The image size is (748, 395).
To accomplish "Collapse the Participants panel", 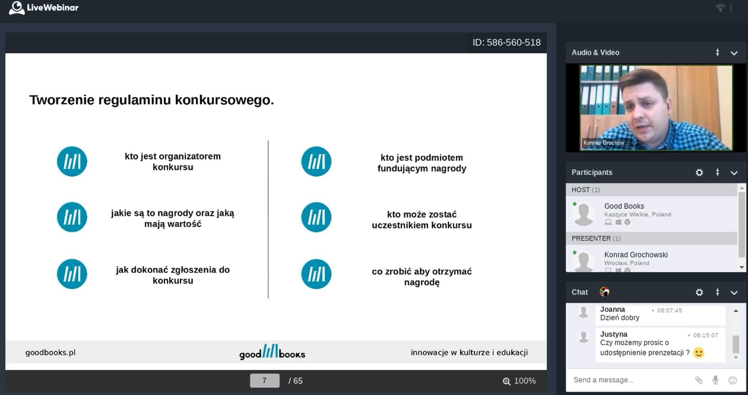I will [734, 173].
